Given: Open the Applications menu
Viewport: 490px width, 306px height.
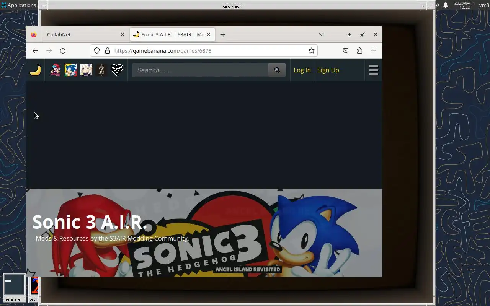Looking at the screenshot, I should 18,5.
